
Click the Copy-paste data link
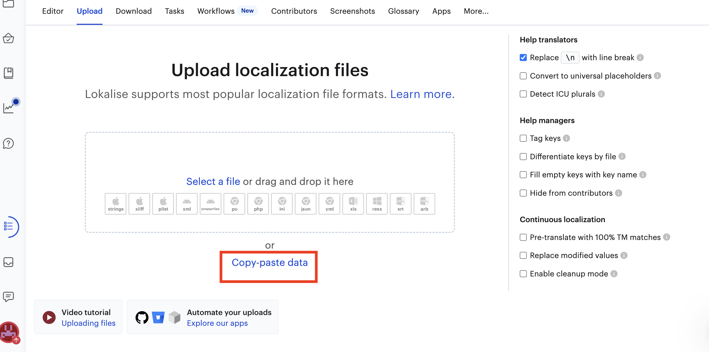[270, 263]
